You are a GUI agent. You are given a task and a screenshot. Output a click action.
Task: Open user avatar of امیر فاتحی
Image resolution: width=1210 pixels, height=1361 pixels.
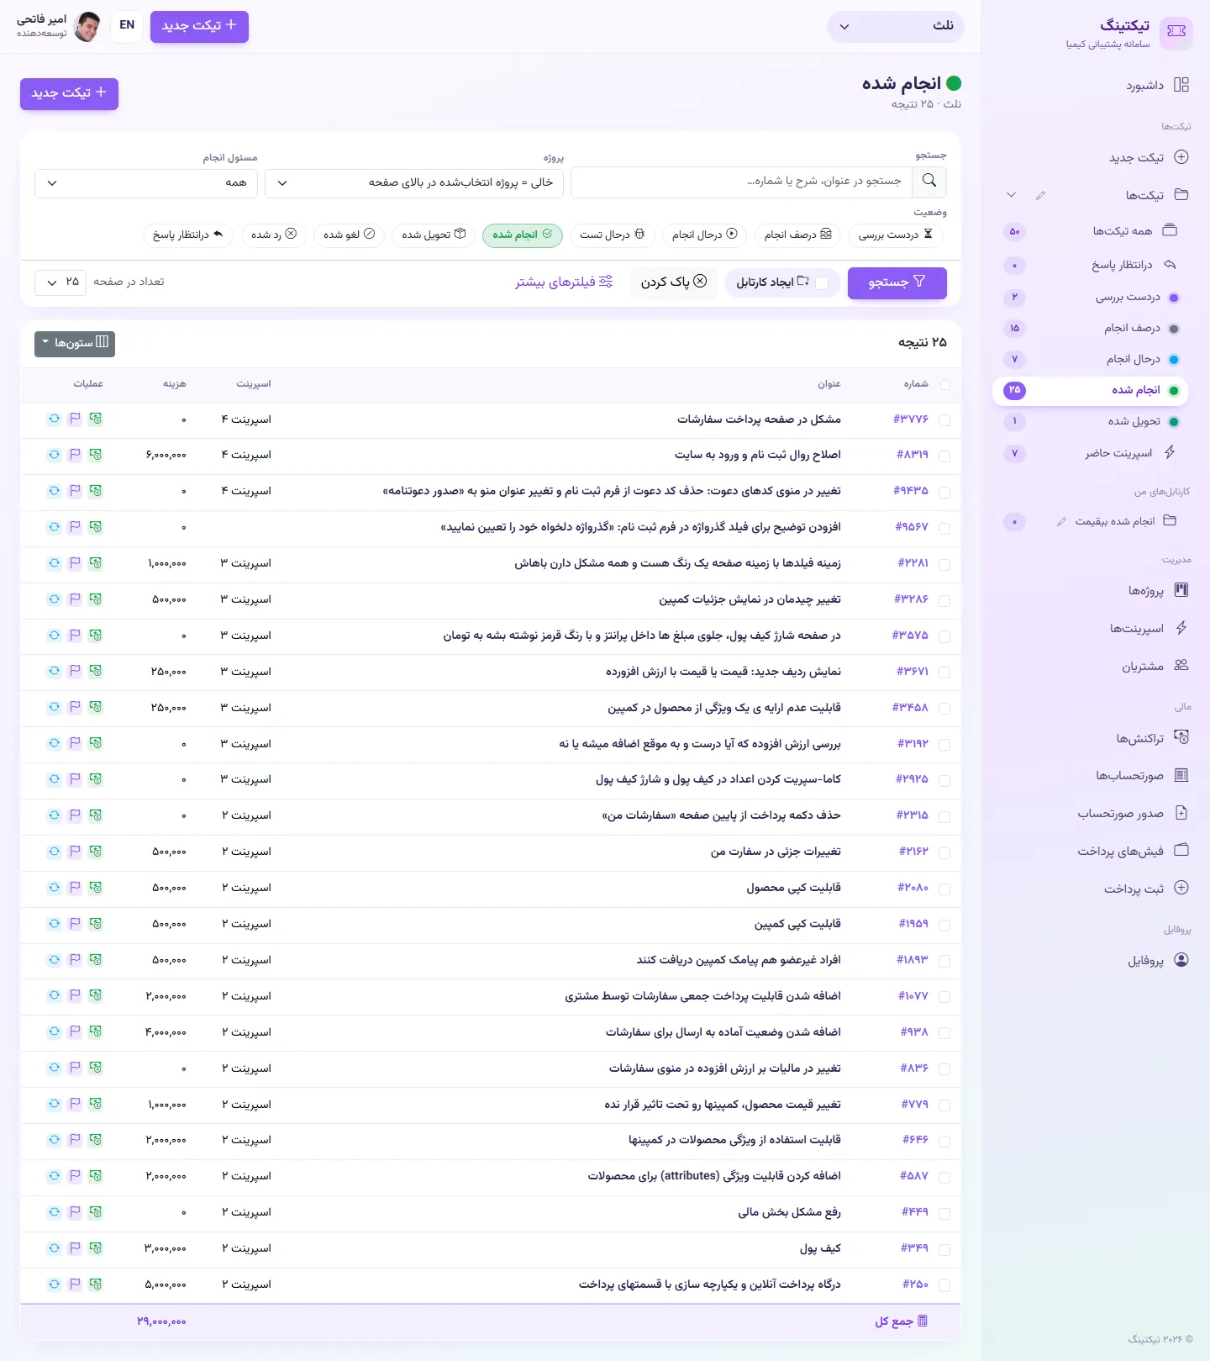(x=87, y=26)
